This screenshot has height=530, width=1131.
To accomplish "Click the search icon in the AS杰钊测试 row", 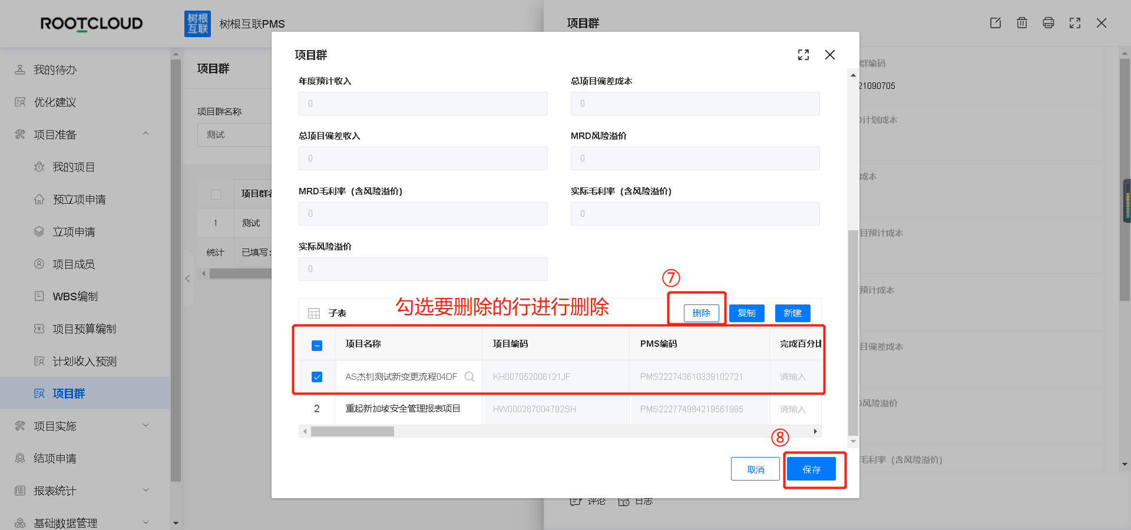I will point(469,376).
